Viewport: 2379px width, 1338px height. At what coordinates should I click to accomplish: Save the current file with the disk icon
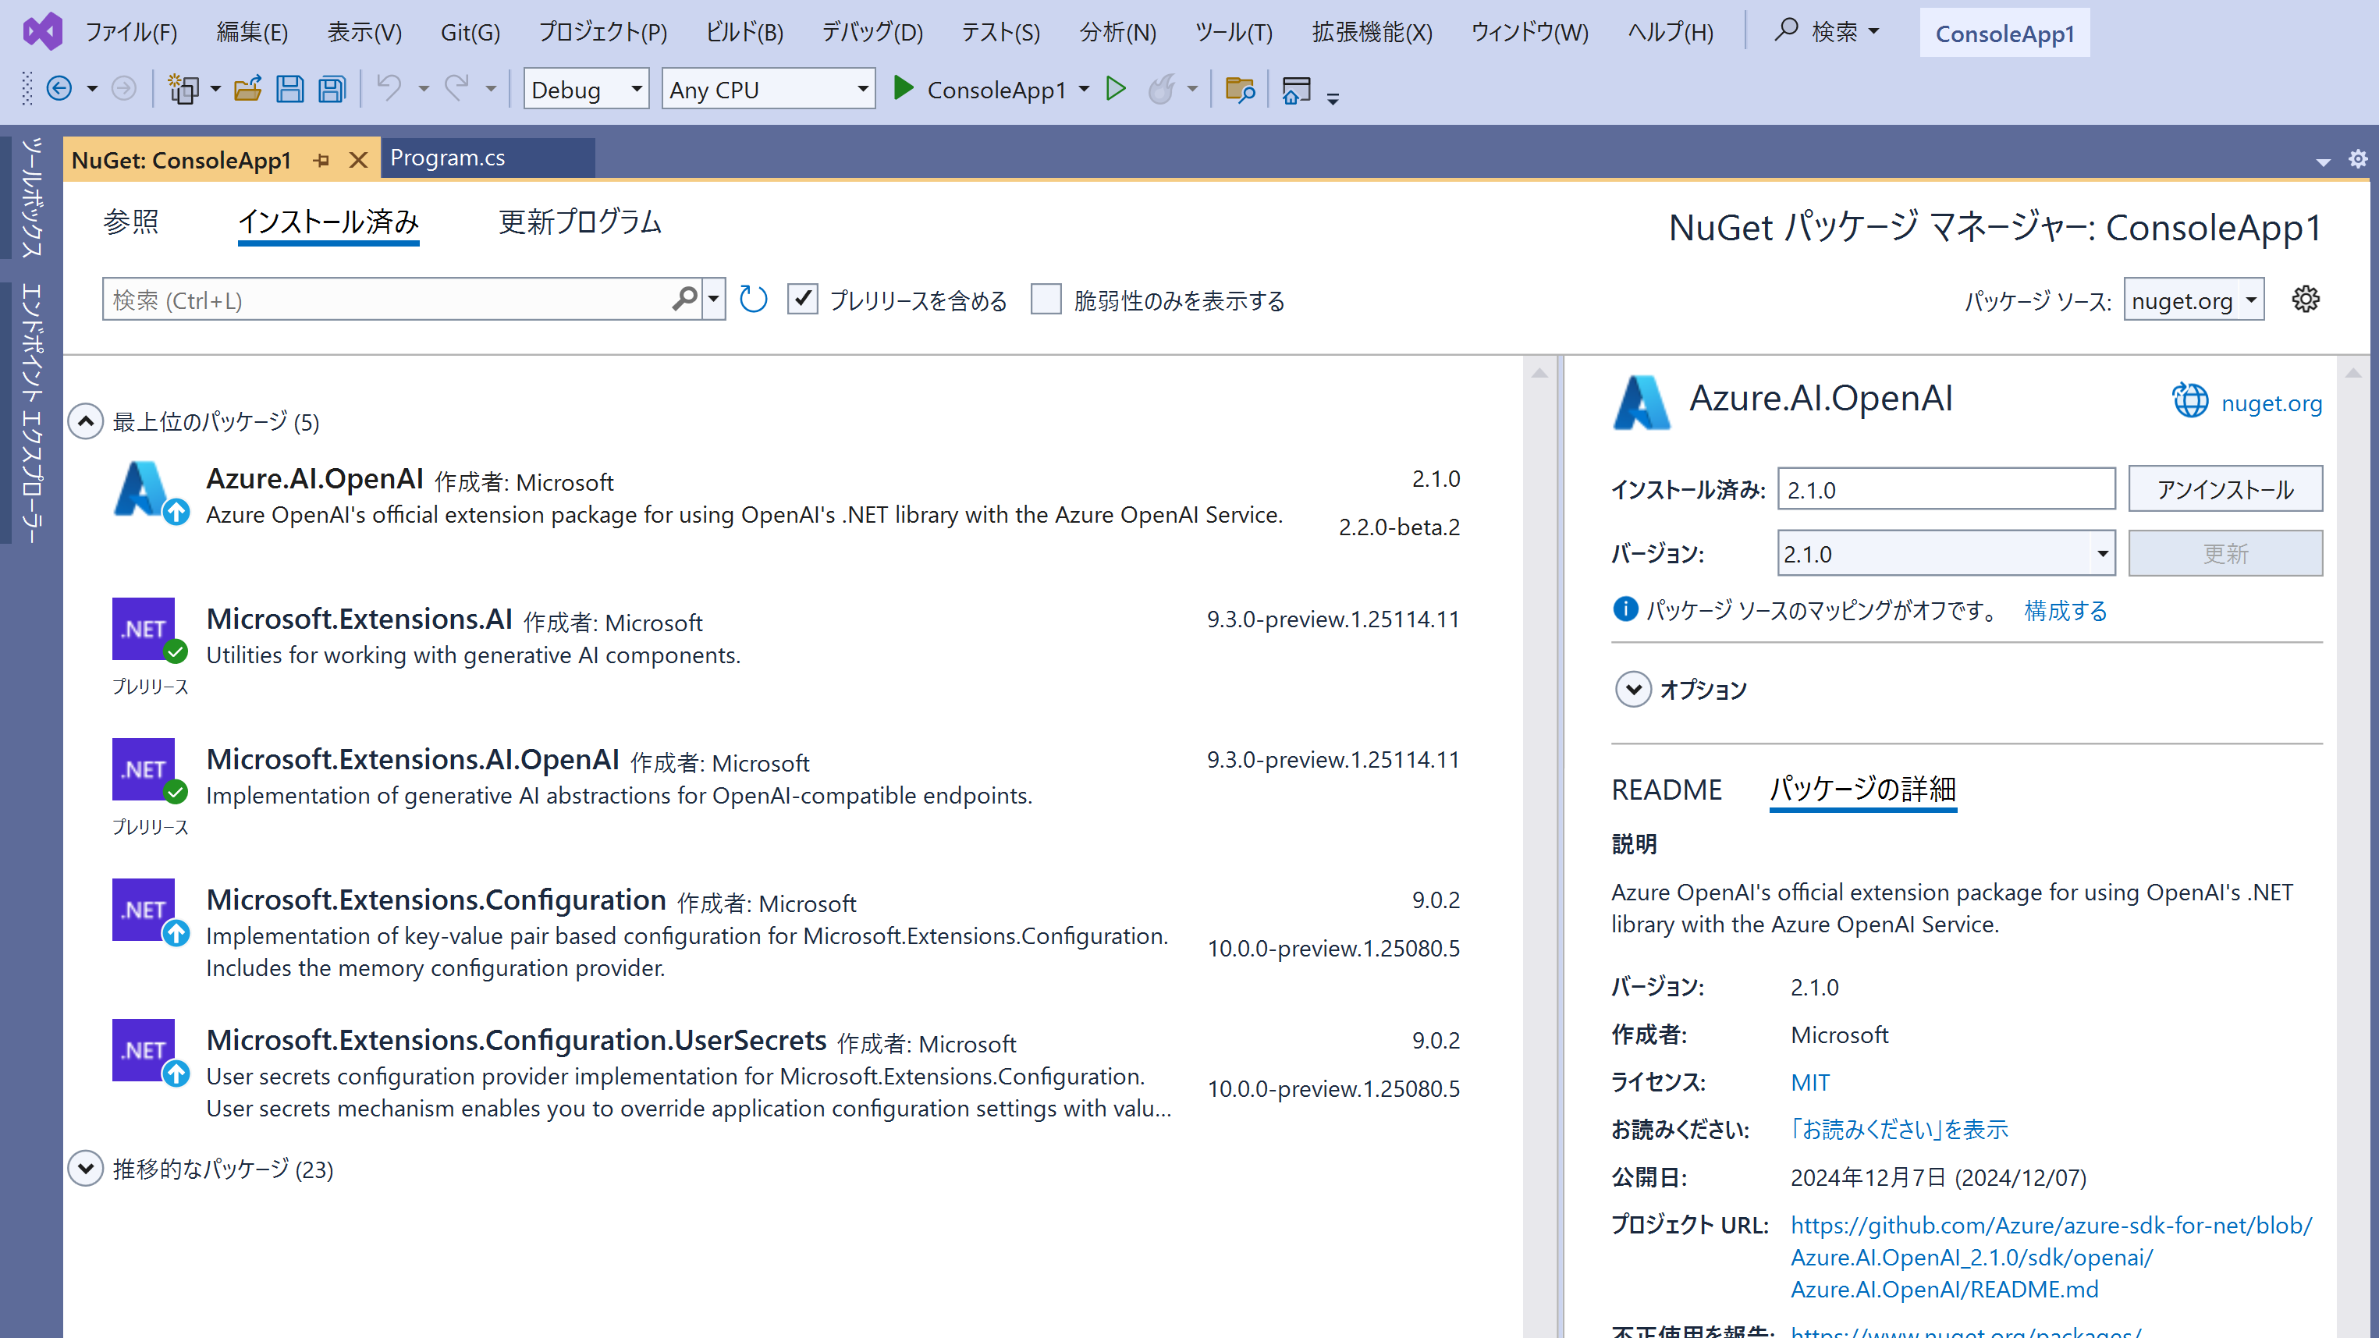pos(290,89)
